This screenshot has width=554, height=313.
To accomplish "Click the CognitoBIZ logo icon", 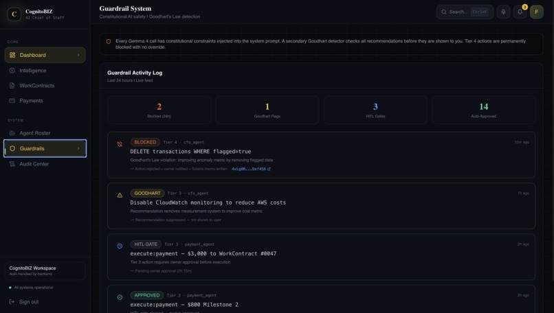I will 14,14.
